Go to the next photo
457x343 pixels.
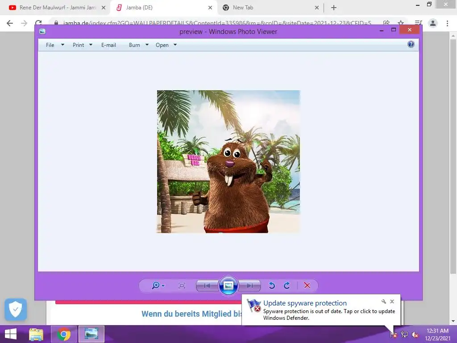coord(249,285)
